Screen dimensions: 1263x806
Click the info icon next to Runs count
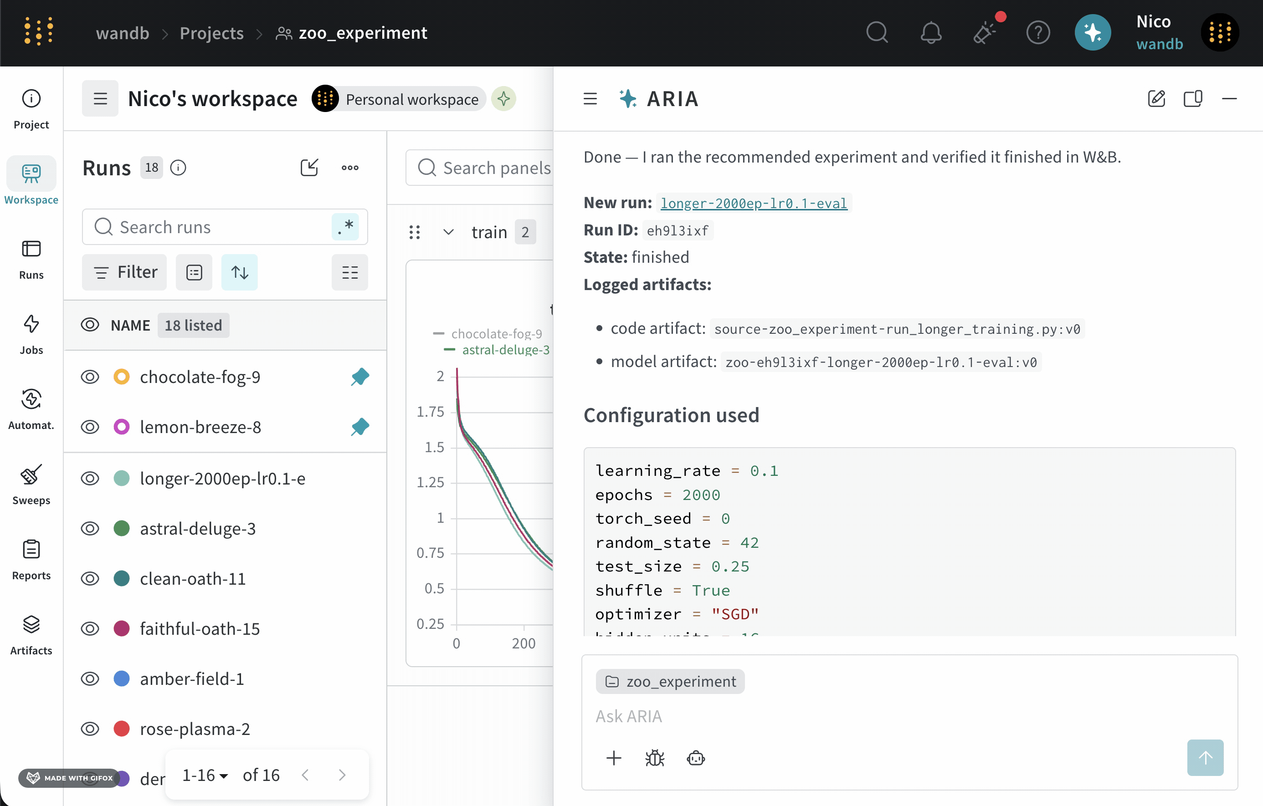[178, 168]
